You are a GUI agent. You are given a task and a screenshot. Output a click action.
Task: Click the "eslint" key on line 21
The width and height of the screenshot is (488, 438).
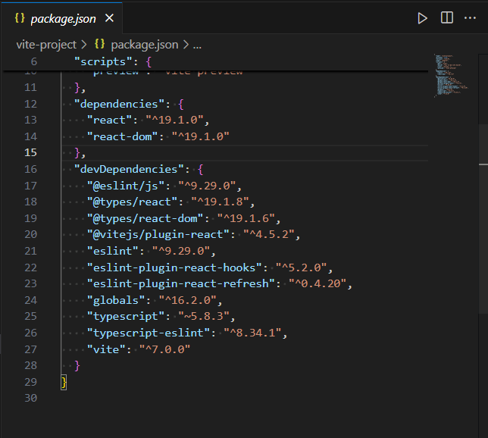coord(113,251)
